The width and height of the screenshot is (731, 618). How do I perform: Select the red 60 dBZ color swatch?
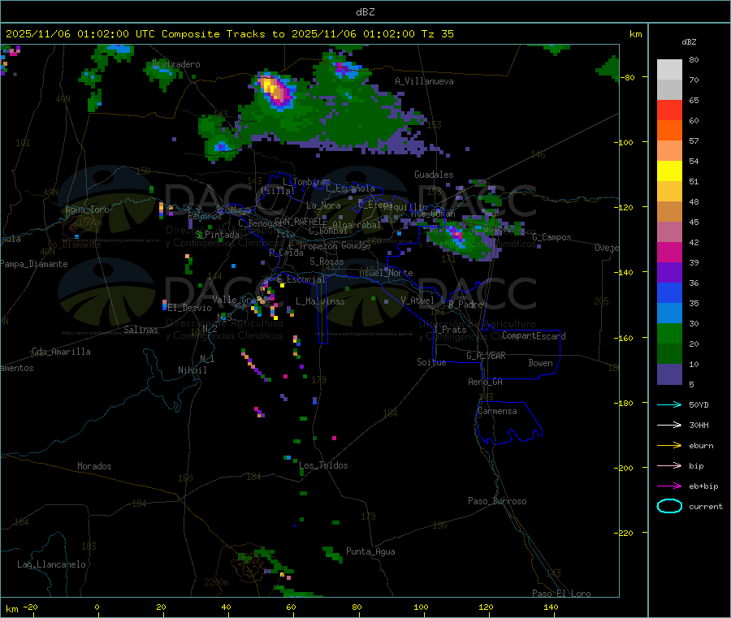[x=669, y=110]
